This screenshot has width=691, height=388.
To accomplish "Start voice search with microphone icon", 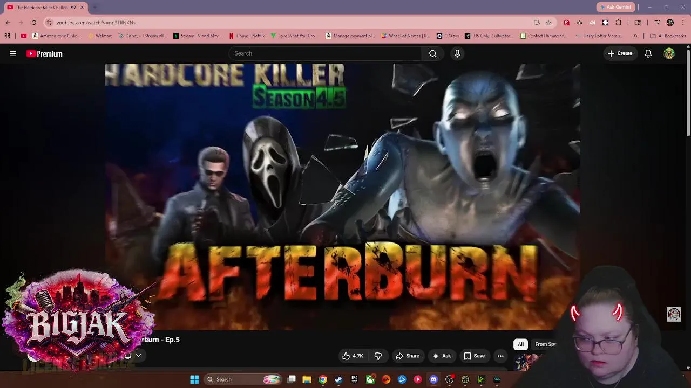I will 457,53.
